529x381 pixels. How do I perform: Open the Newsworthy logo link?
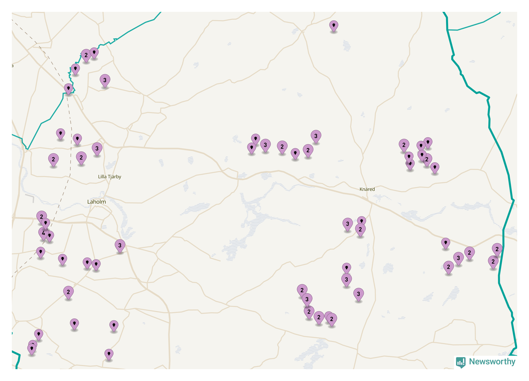click(486, 362)
